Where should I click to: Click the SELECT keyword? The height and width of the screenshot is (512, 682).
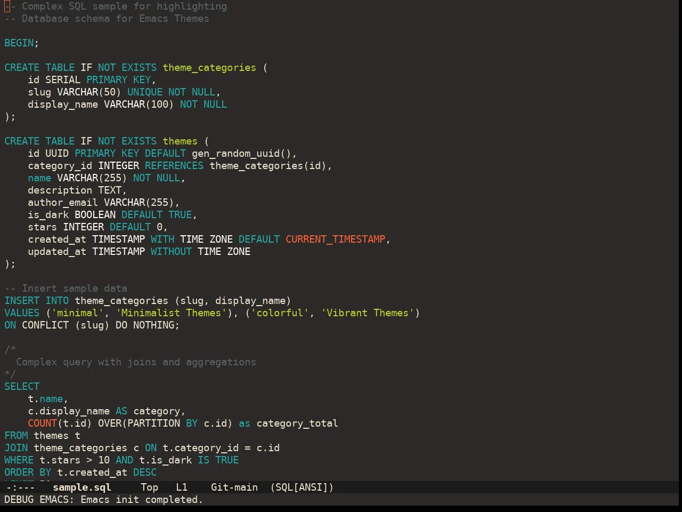point(22,387)
